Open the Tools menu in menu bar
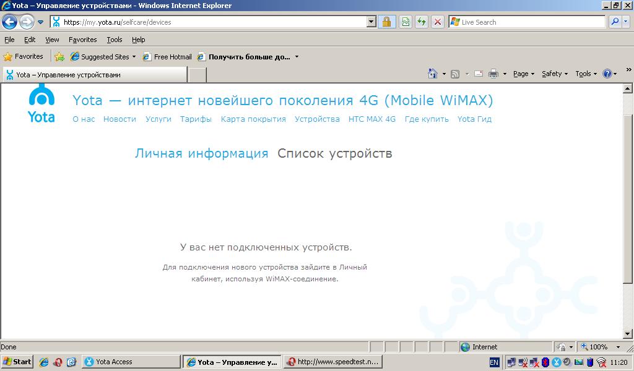The width and height of the screenshot is (634, 371). coord(115,40)
